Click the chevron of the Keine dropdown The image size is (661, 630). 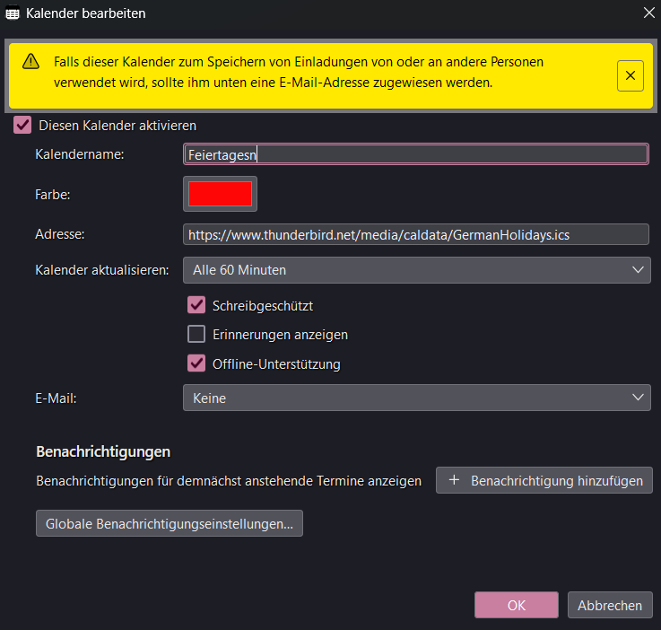(638, 398)
